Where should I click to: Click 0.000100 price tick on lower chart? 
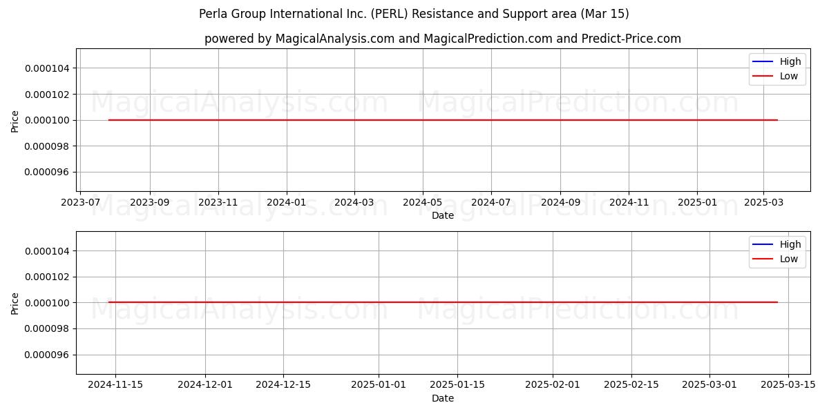48,303
